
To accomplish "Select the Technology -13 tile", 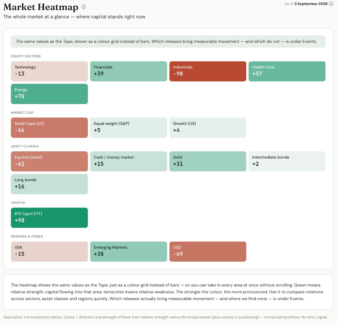I will [x=49, y=71].
